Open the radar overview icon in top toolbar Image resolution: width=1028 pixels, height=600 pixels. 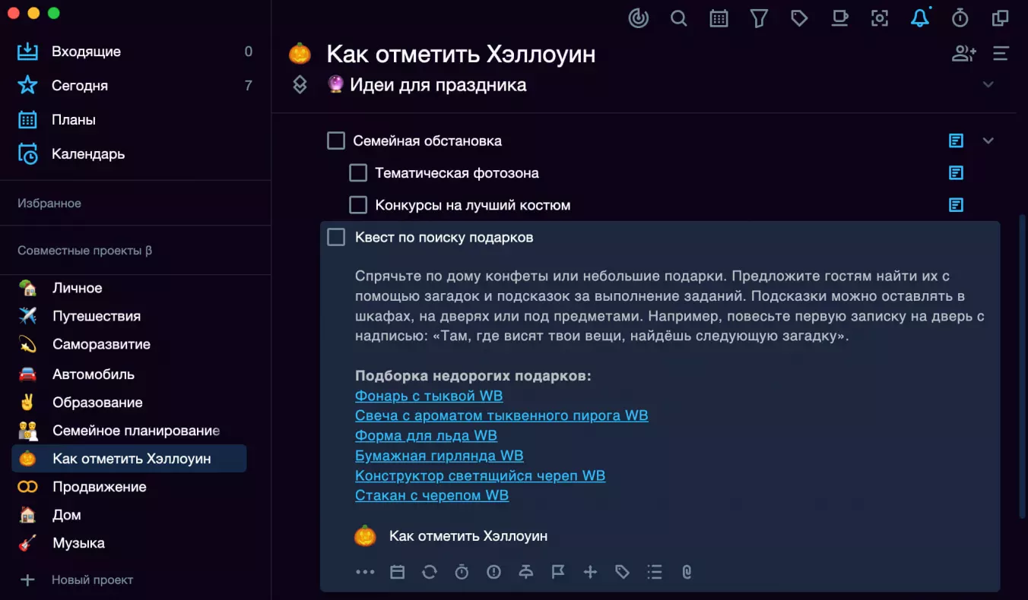tap(639, 18)
